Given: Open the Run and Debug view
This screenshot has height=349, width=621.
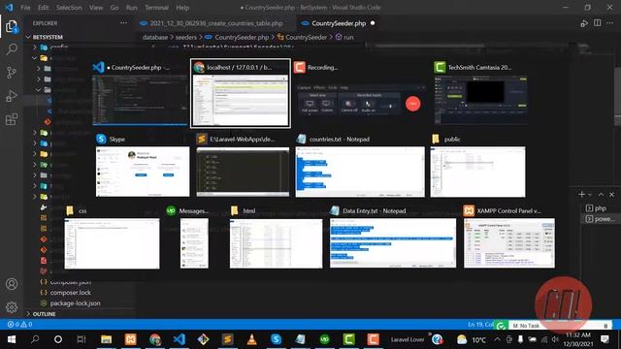Looking at the screenshot, I should (12, 96).
